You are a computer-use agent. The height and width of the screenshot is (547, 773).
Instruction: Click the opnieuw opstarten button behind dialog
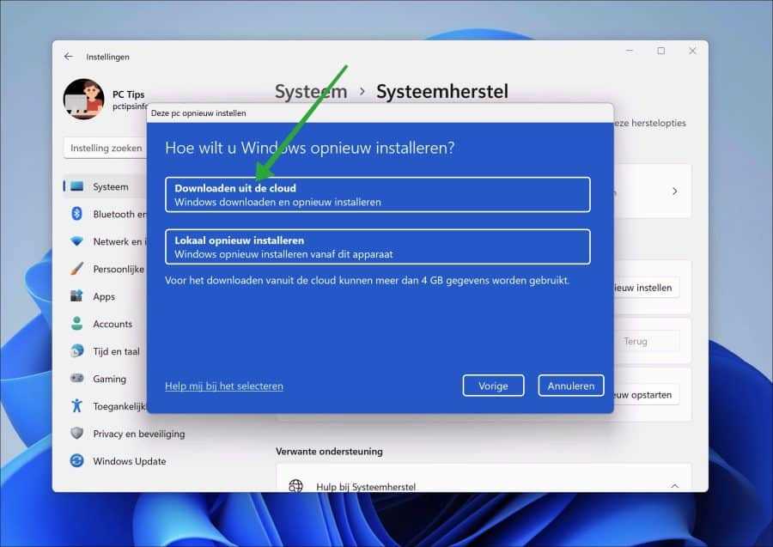646,395
